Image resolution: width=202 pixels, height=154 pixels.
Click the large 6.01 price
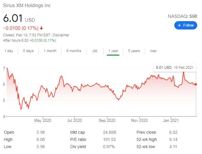tap(13, 18)
